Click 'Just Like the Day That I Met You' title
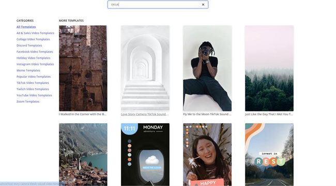 pyautogui.click(x=269, y=114)
